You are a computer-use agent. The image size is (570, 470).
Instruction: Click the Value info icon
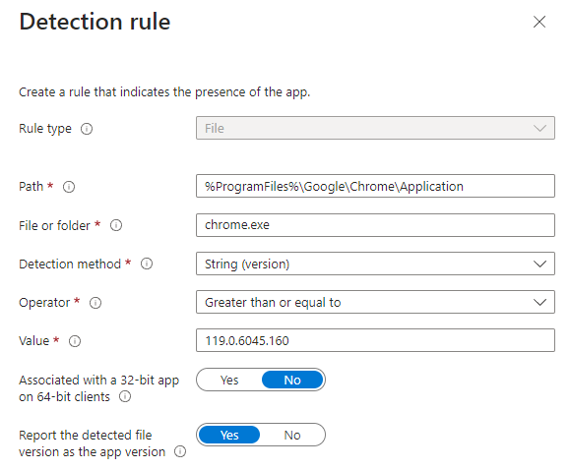[x=75, y=341]
